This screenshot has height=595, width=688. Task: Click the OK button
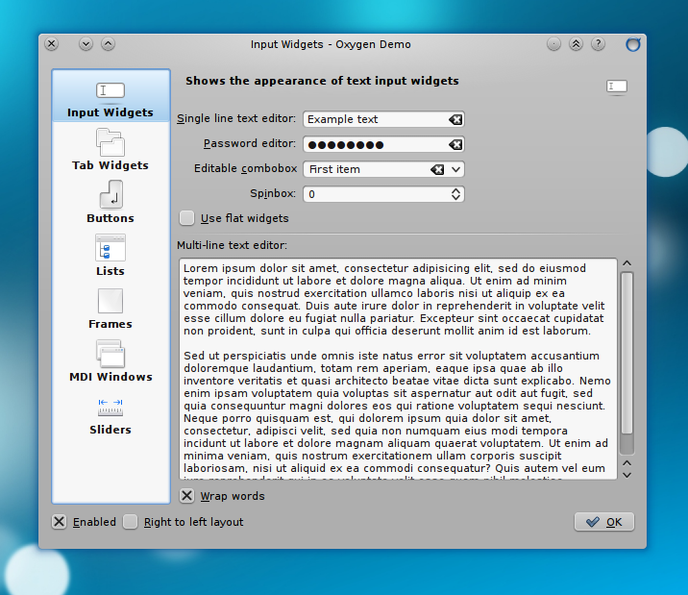pyautogui.click(x=604, y=522)
